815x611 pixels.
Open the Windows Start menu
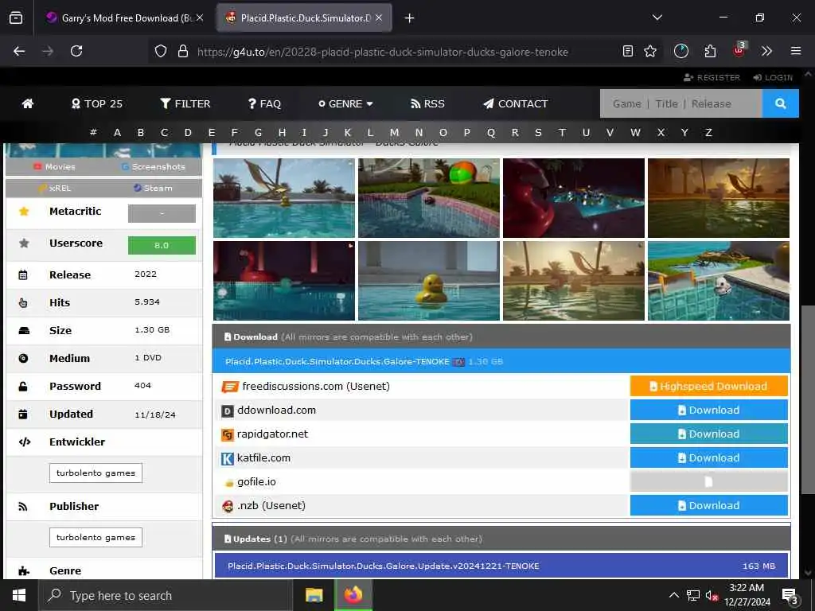(x=19, y=595)
